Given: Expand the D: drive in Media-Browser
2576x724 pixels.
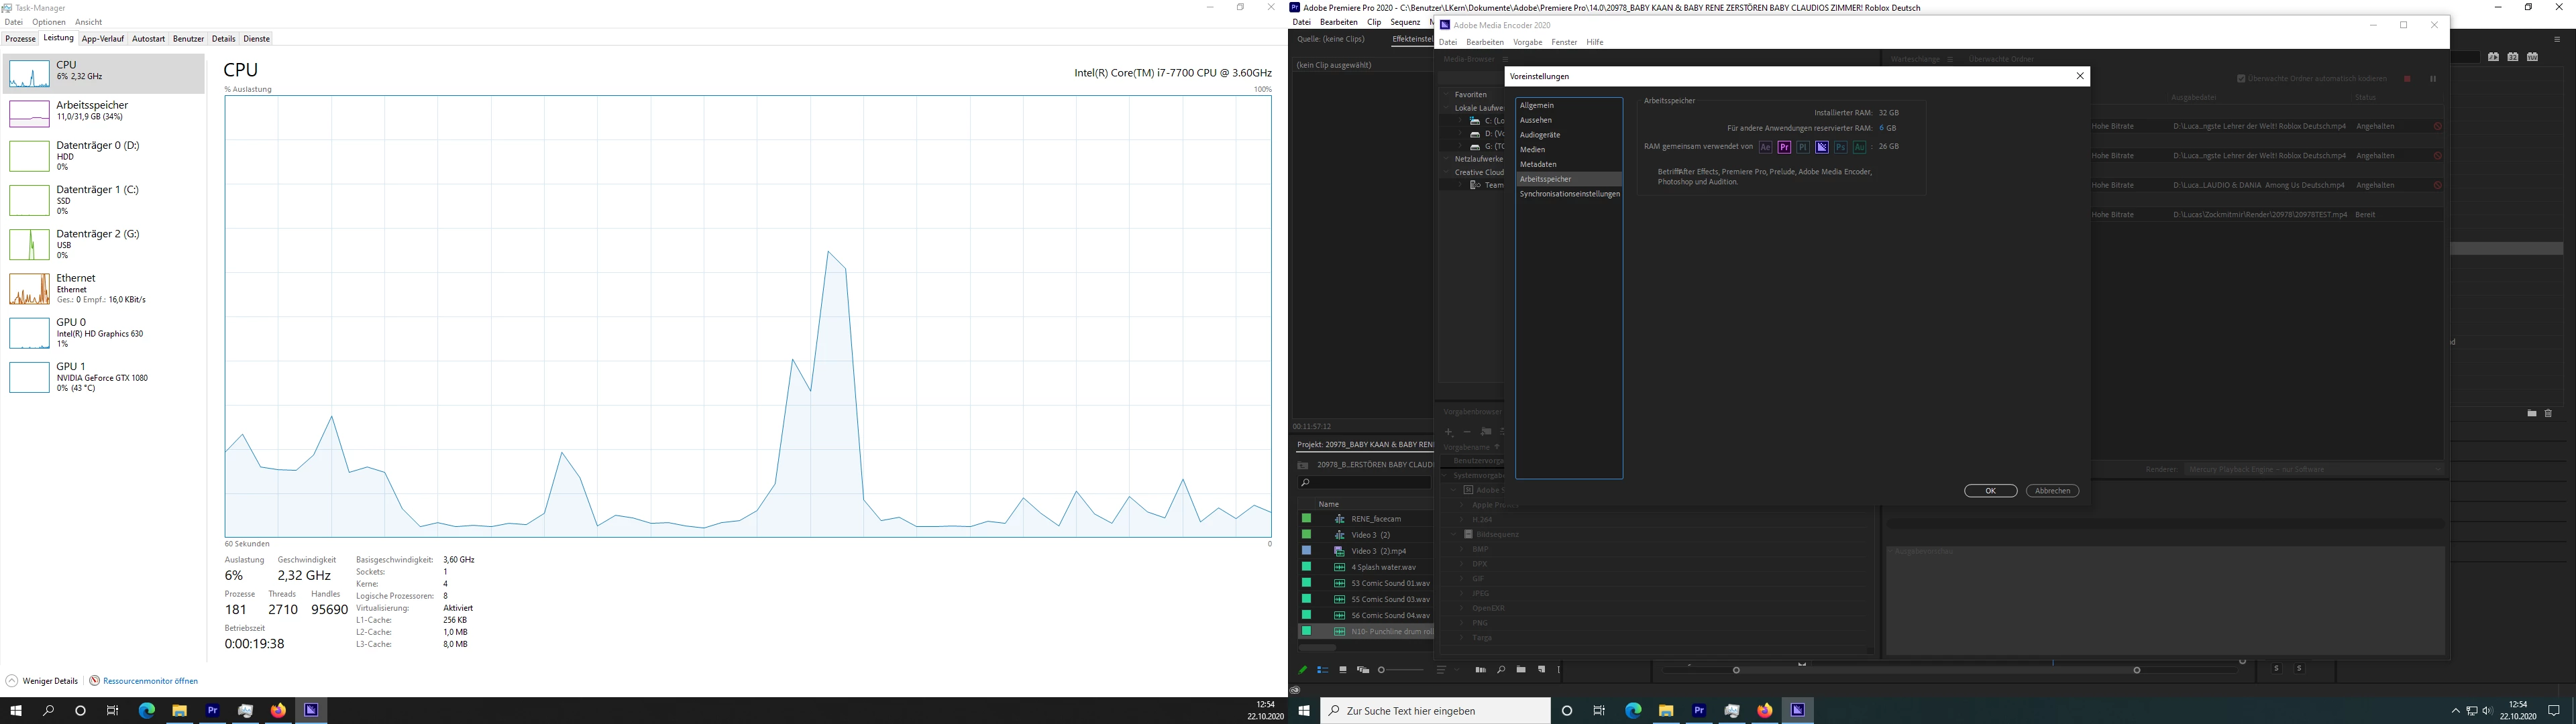Looking at the screenshot, I should 1460,133.
